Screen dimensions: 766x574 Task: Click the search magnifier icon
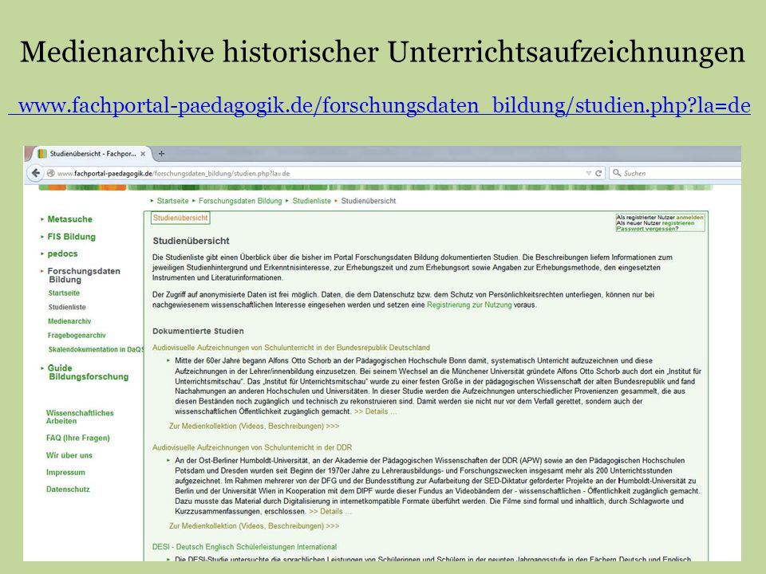(x=617, y=173)
